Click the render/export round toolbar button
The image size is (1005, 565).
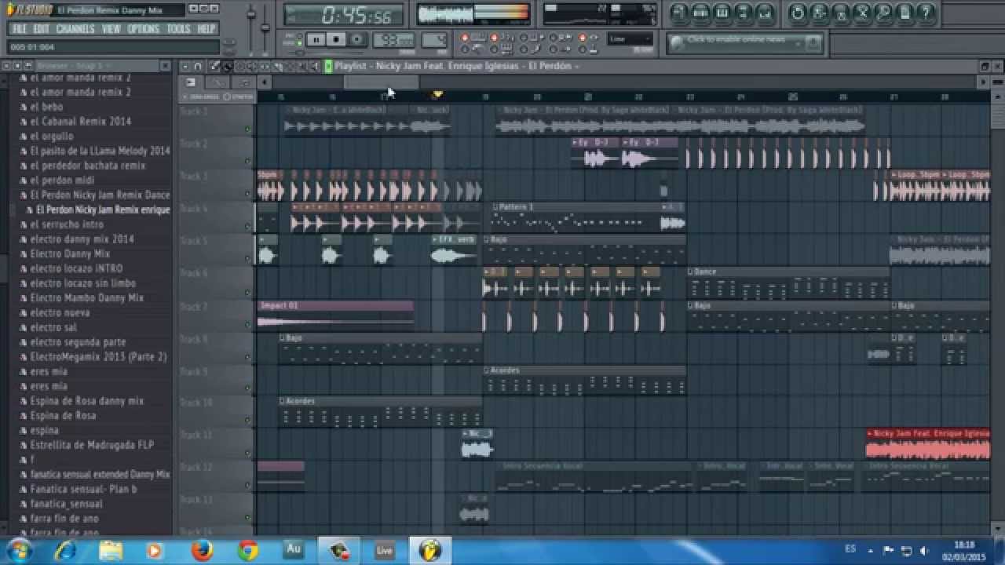click(x=840, y=12)
